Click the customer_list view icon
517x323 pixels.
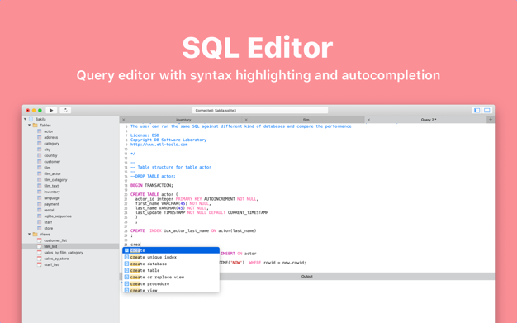pyautogui.click(x=40, y=240)
